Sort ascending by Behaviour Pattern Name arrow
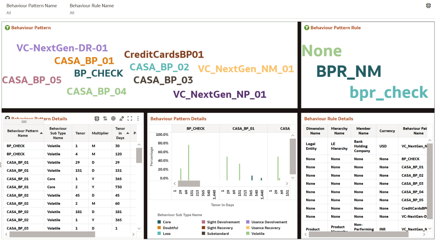This screenshot has height=240, width=436. tap(41, 133)
